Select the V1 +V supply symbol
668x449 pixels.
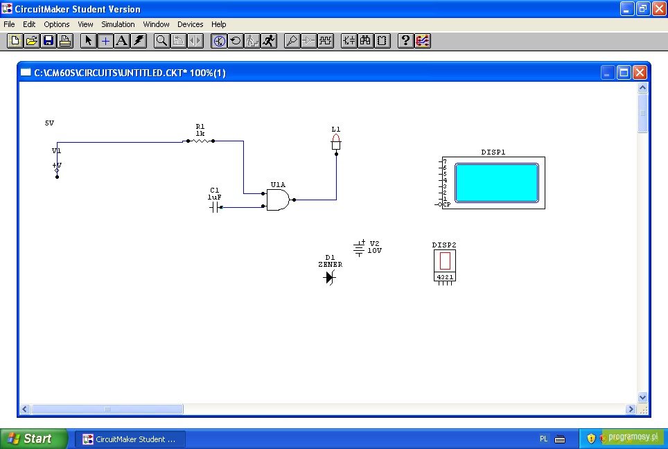tap(57, 170)
